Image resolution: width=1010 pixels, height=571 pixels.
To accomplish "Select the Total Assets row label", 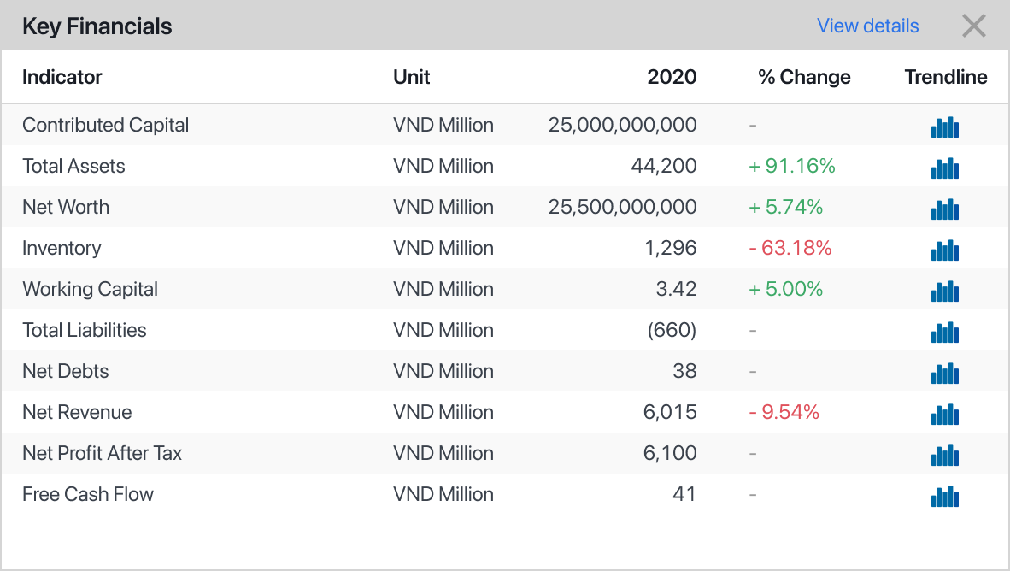I will (x=73, y=166).
